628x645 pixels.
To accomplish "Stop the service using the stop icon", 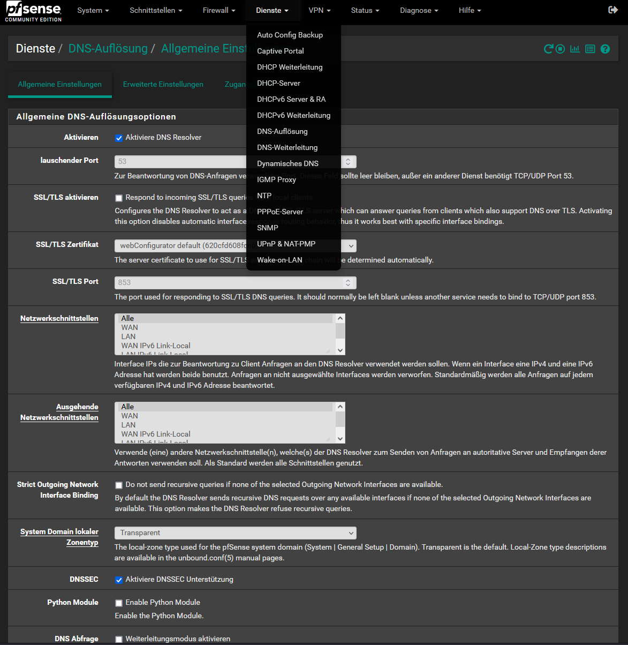I will pyautogui.click(x=560, y=49).
